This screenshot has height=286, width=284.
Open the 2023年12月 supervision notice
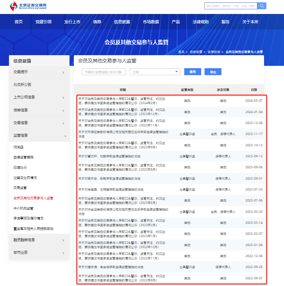122,112
